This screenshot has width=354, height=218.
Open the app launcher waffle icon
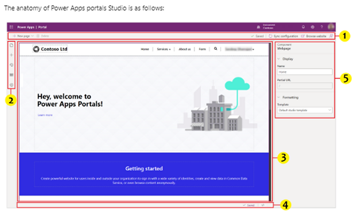point(11,27)
